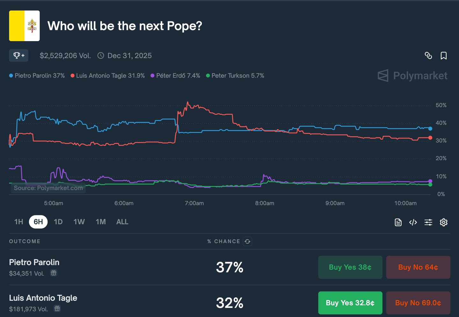Select the ALL time range
459x317 pixels.
[x=122, y=222]
